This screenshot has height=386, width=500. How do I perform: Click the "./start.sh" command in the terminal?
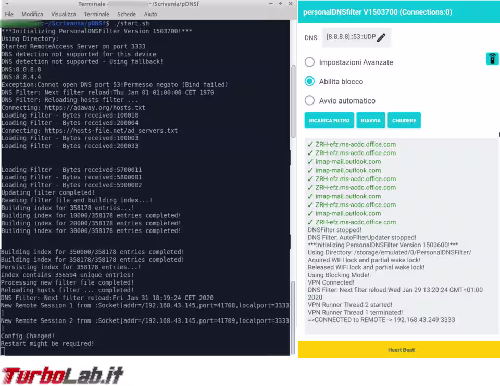[x=131, y=23]
